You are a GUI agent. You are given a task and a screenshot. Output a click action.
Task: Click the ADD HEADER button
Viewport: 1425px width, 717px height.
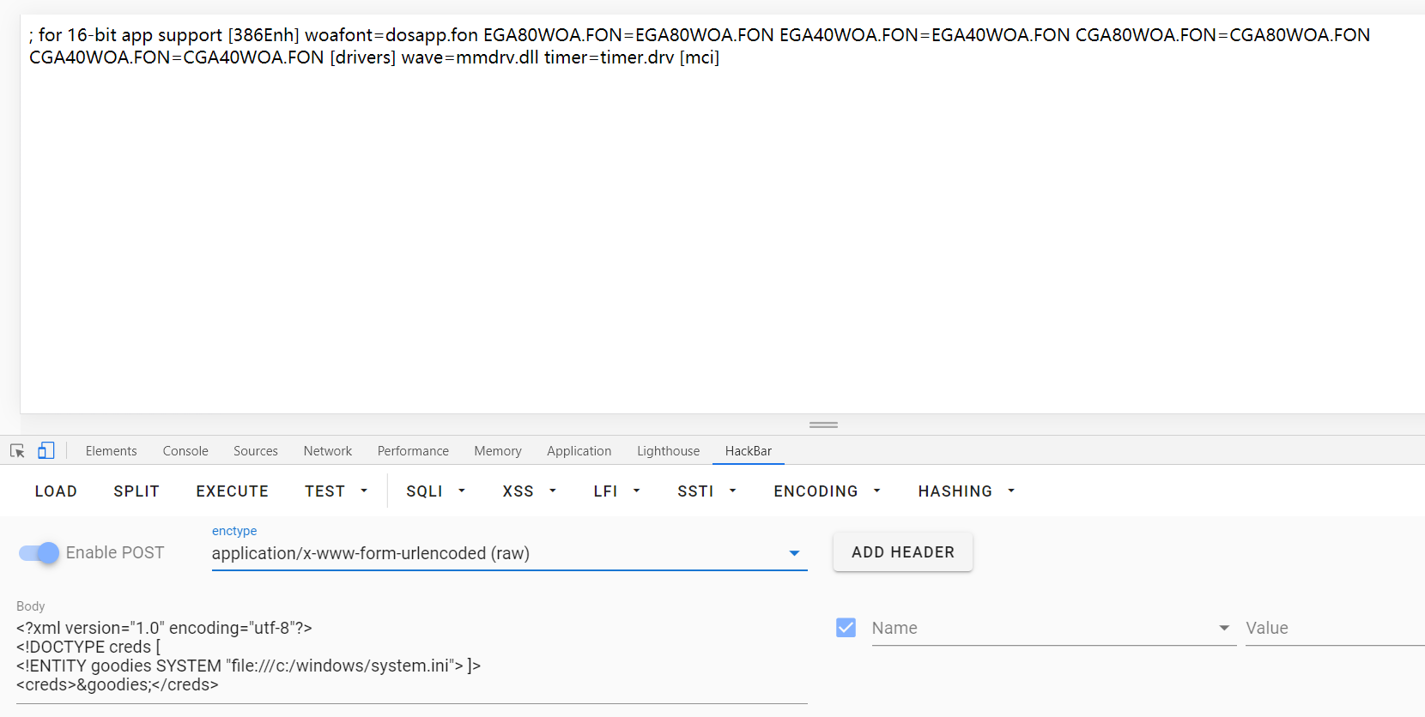pyautogui.click(x=903, y=552)
